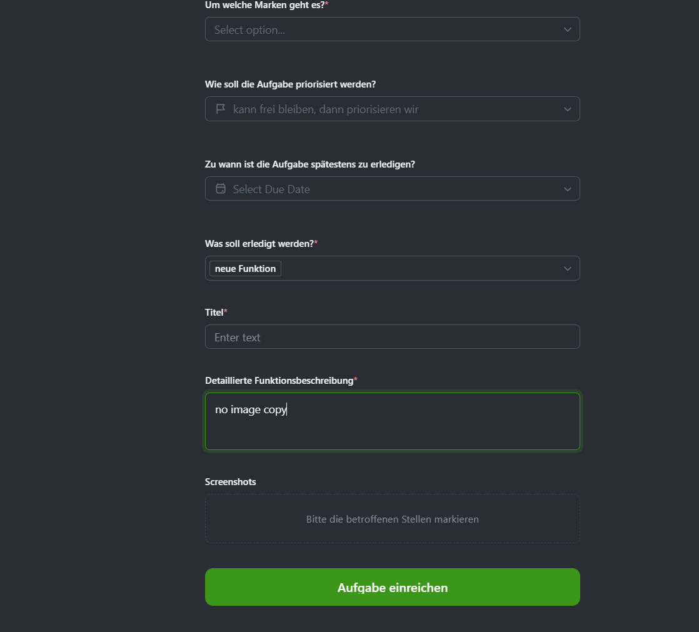Image resolution: width=699 pixels, height=632 pixels.
Task: Click the flag icon in the priority field
Action: coord(220,109)
